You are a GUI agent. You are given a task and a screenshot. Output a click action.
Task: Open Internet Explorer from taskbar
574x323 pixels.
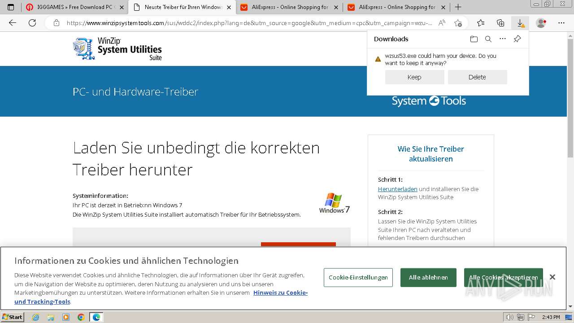(35, 317)
